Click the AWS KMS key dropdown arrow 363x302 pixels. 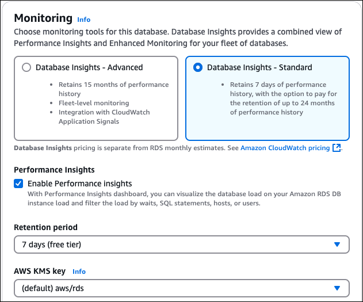337,289
